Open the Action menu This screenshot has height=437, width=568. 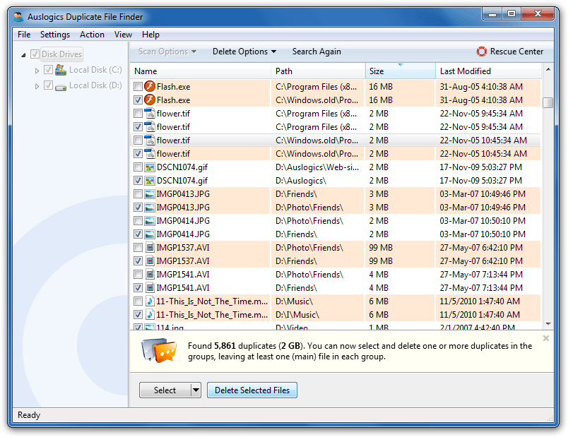92,35
